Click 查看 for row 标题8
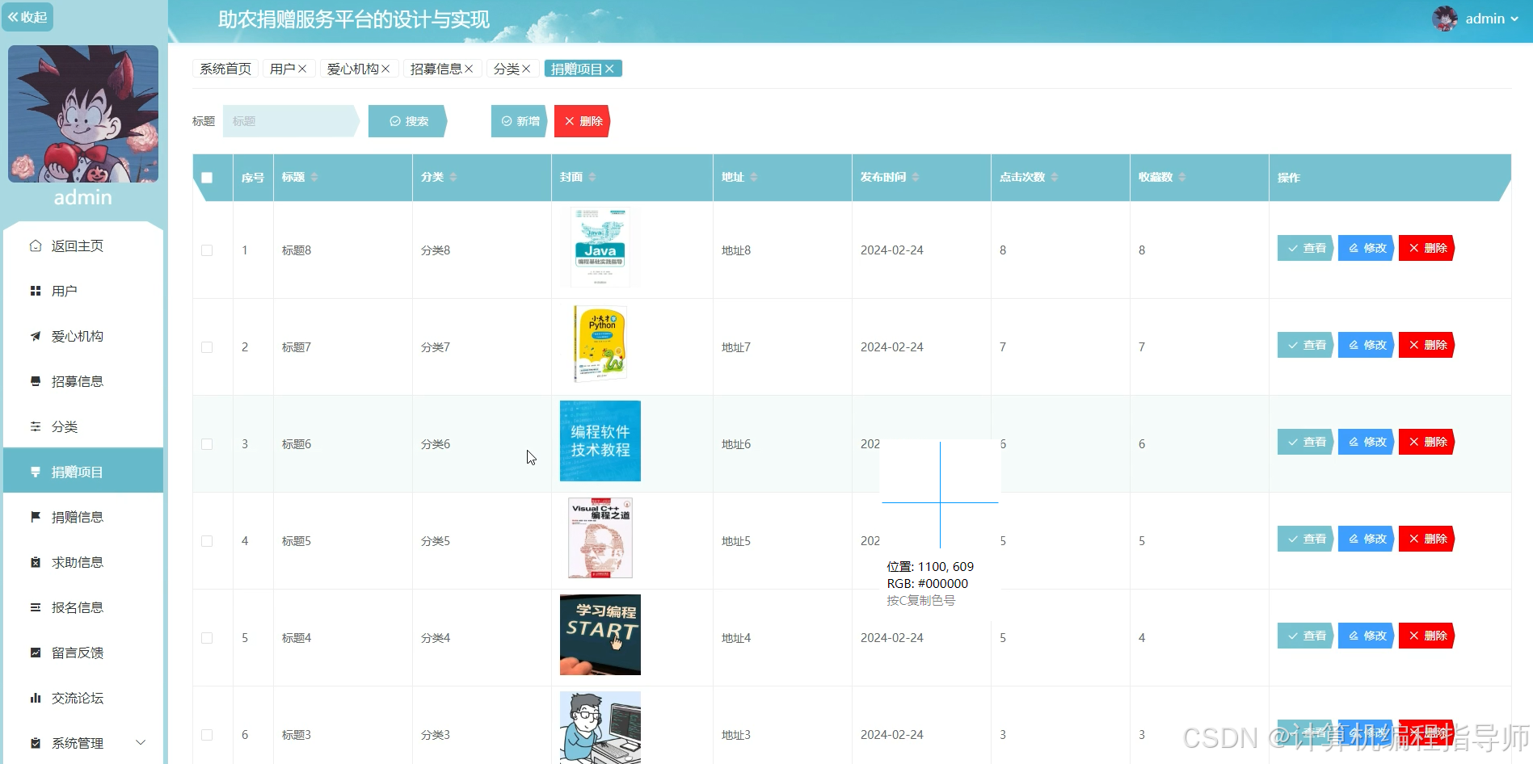This screenshot has width=1533, height=764. (x=1306, y=248)
